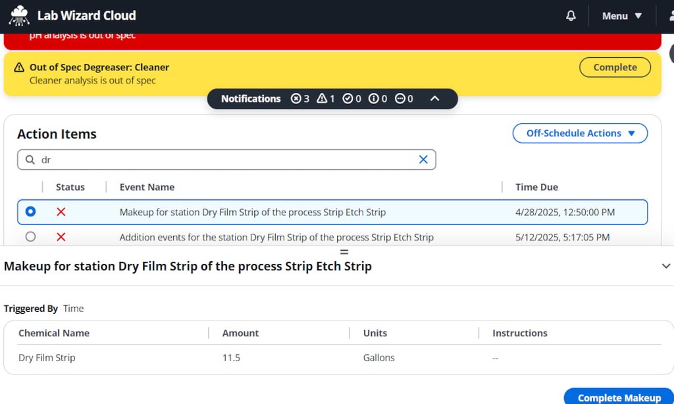Open the Menu dropdown

point(621,16)
